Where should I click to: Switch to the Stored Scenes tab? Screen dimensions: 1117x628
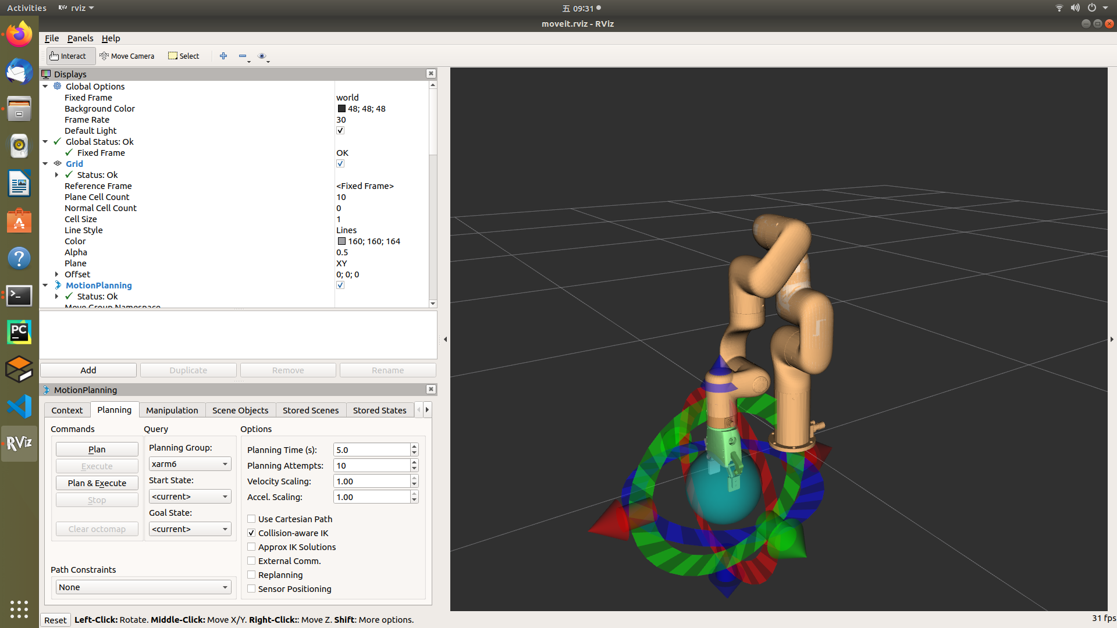pyautogui.click(x=311, y=410)
